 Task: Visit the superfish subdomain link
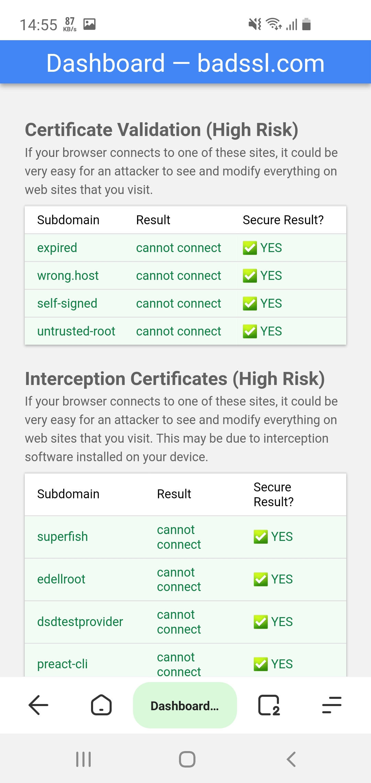point(62,537)
